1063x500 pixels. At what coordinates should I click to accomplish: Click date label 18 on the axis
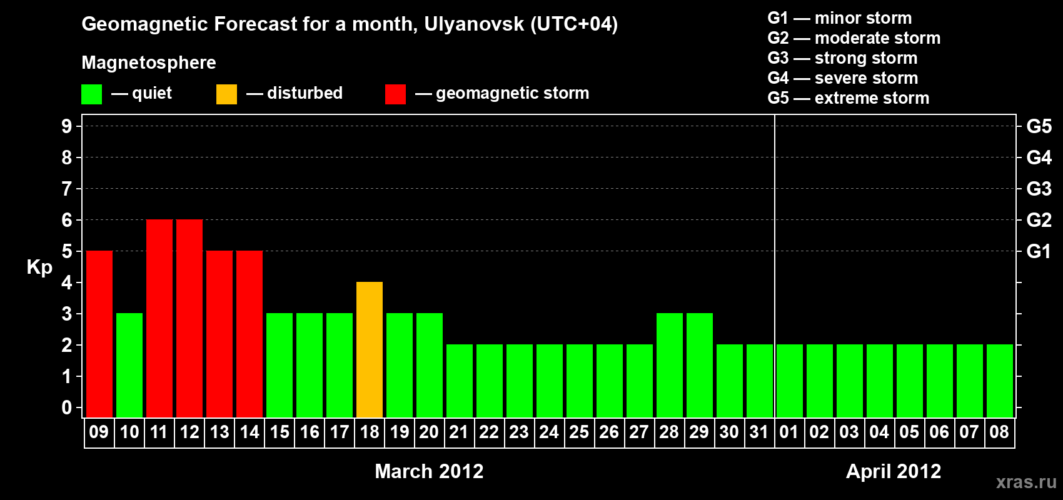point(370,432)
